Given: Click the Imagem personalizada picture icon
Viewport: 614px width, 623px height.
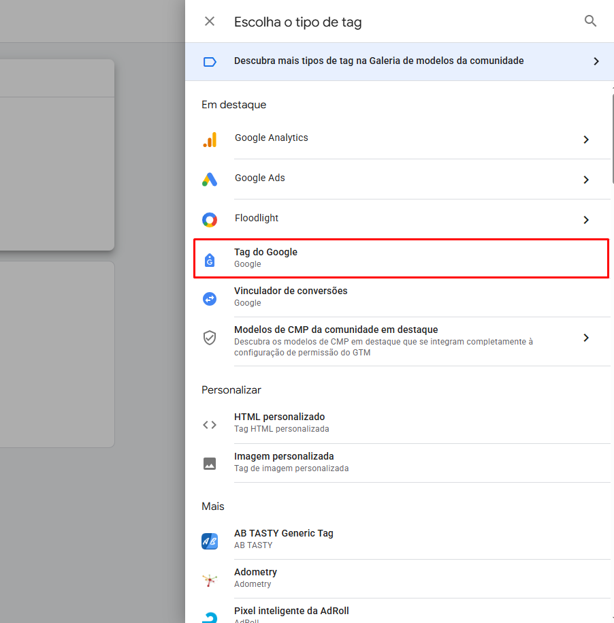Looking at the screenshot, I should [x=210, y=464].
